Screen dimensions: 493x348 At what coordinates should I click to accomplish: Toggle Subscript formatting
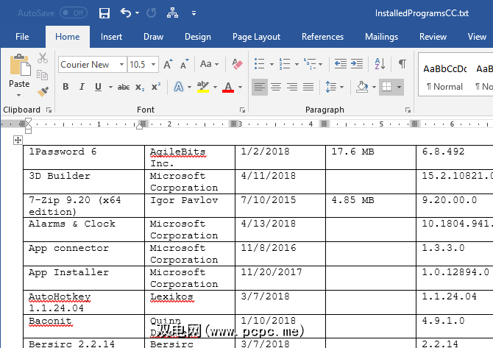click(140, 87)
